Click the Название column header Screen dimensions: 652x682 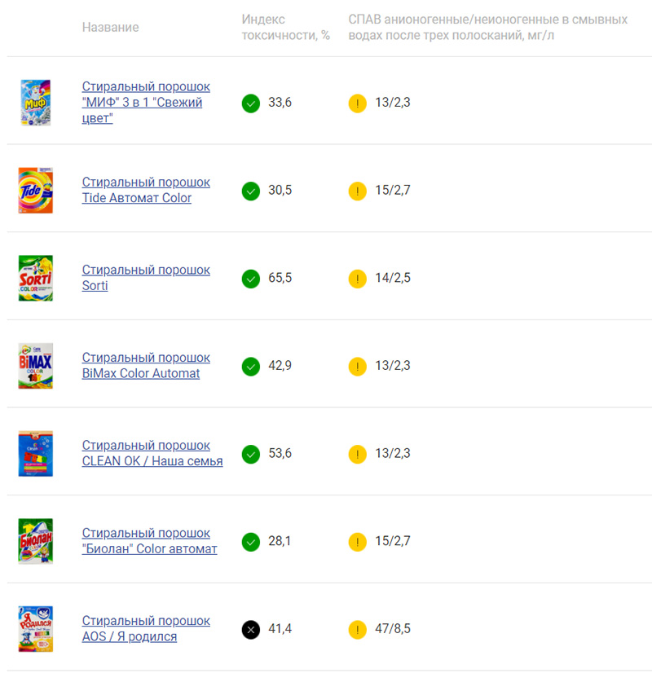(x=111, y=27)
